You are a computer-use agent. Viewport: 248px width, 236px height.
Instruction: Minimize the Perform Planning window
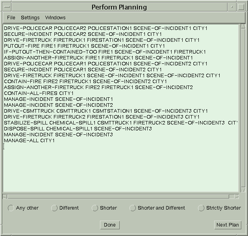coord(232,7)
